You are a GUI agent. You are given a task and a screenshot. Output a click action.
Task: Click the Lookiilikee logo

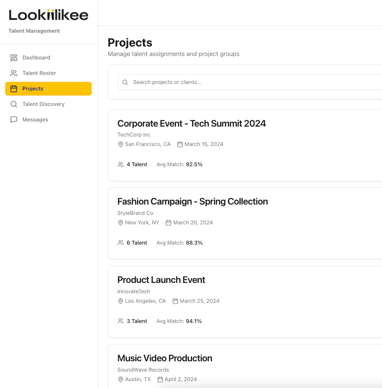49,15
